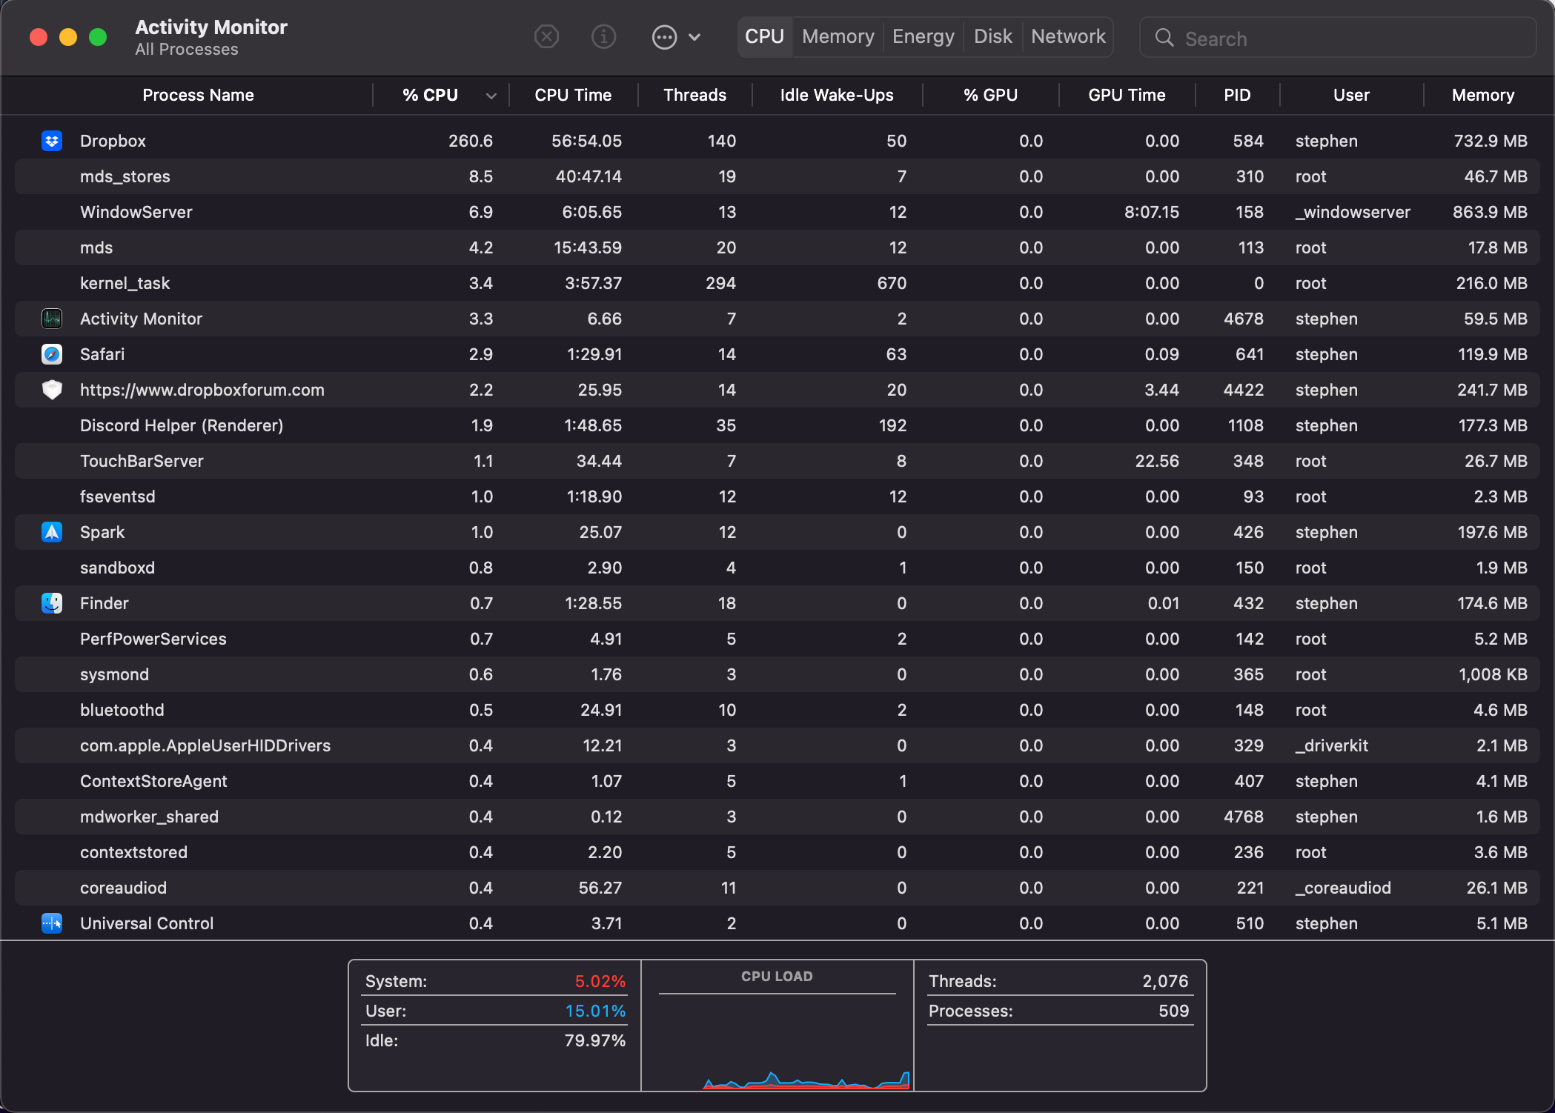Open the info panel for selected process

[603, 36]
